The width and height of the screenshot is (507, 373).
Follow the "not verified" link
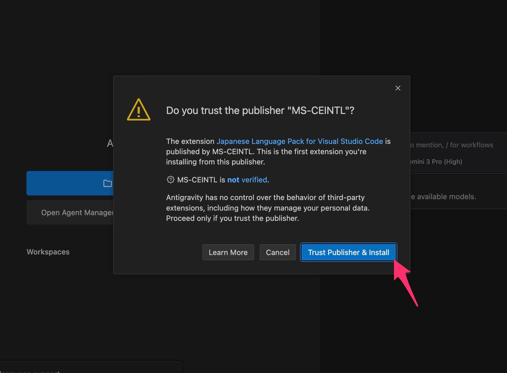(247, 180)
